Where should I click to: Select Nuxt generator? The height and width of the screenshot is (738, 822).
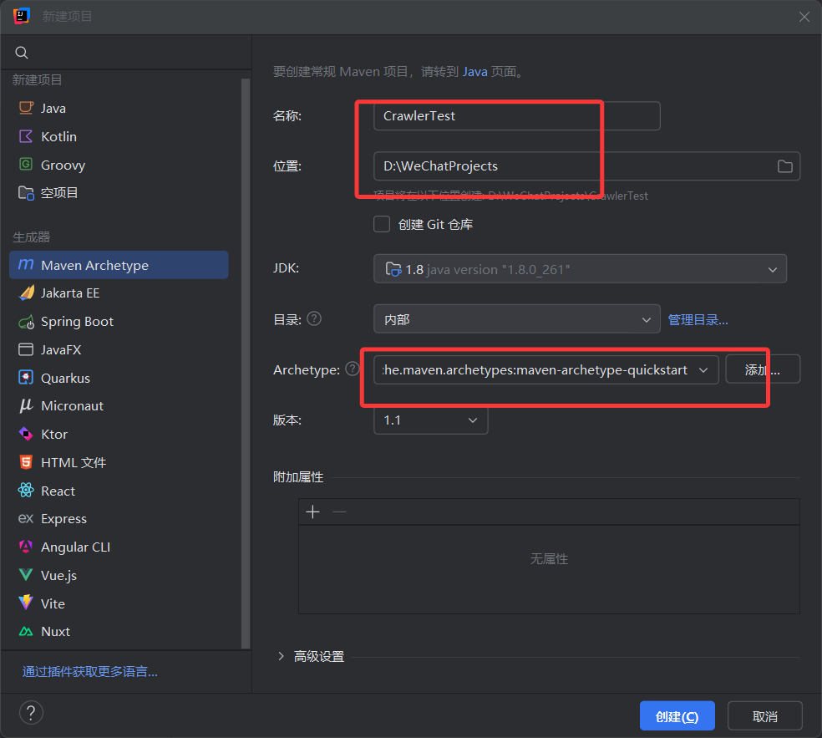pyautogui.click(x=119, y=632)
